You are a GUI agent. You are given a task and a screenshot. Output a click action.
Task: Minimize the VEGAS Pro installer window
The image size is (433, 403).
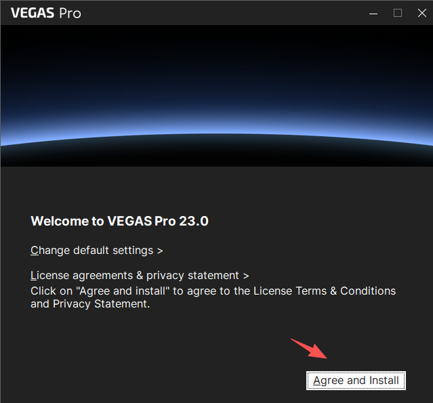click(x=373, y=12)
